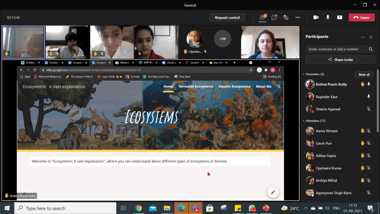Show the +14 additional participants
380x214 pixels.
pos(222,39)
